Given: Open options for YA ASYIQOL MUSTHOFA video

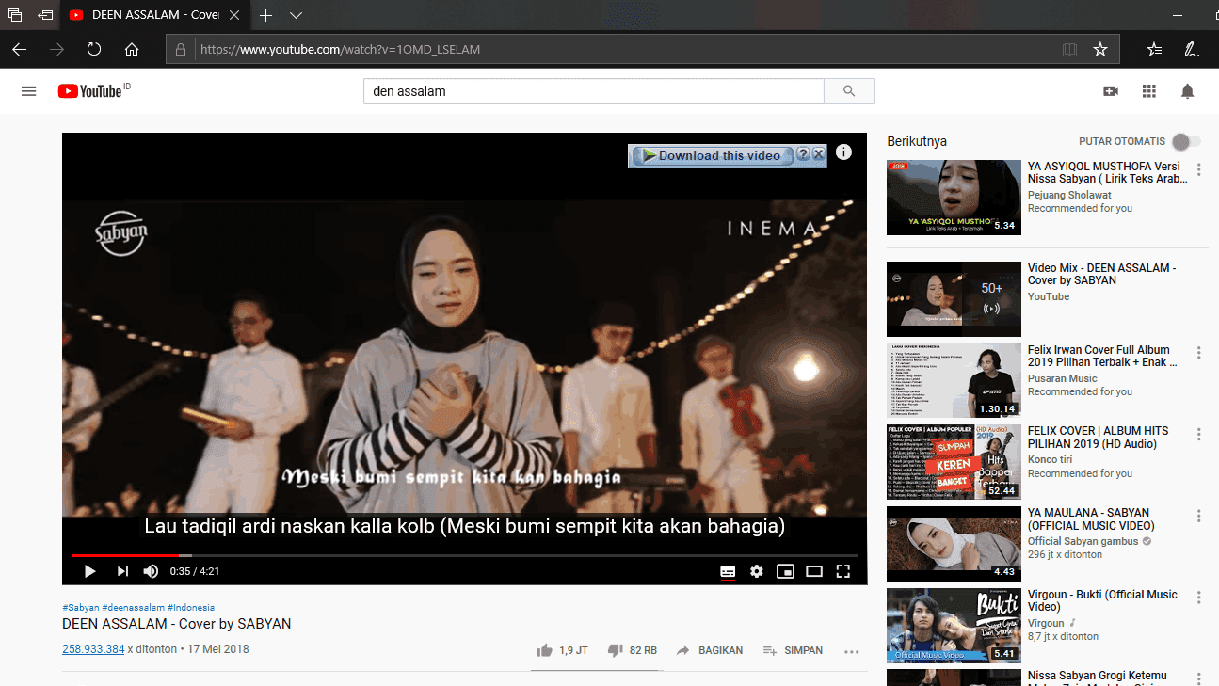Looking at the screenshot, I should click(x=1198, y=170).
